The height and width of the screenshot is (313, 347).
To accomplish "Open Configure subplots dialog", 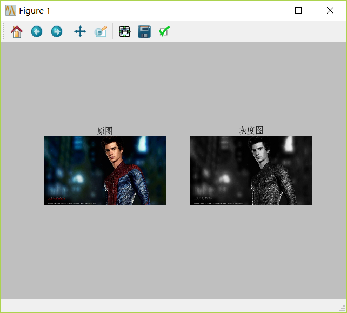I will [125, 31].
